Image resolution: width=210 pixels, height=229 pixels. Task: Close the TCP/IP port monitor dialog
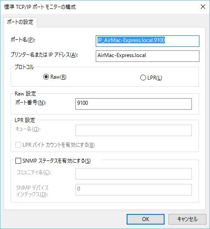pos(203,7)
